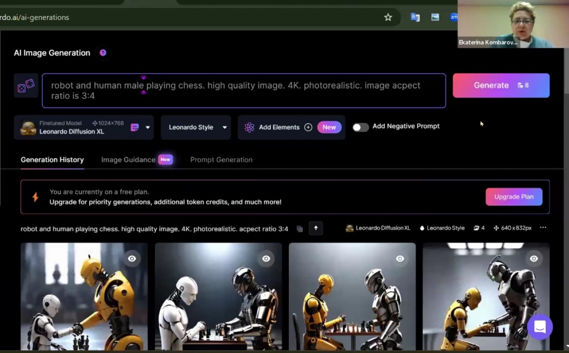Open the AI Image Generation help icon

pos(103,53)
